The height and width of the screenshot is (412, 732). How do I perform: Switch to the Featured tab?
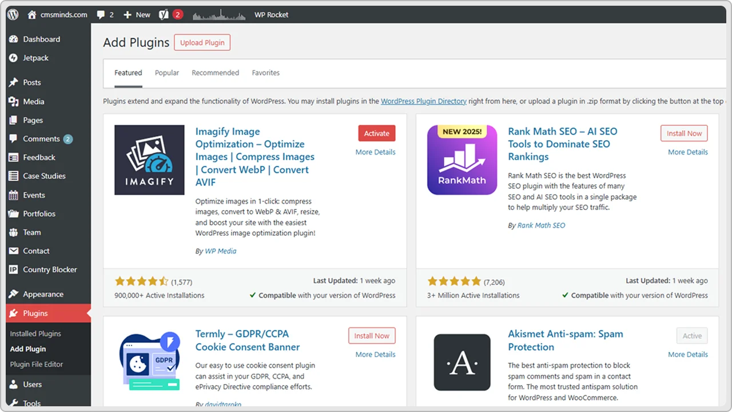click(x=128, y=73)
